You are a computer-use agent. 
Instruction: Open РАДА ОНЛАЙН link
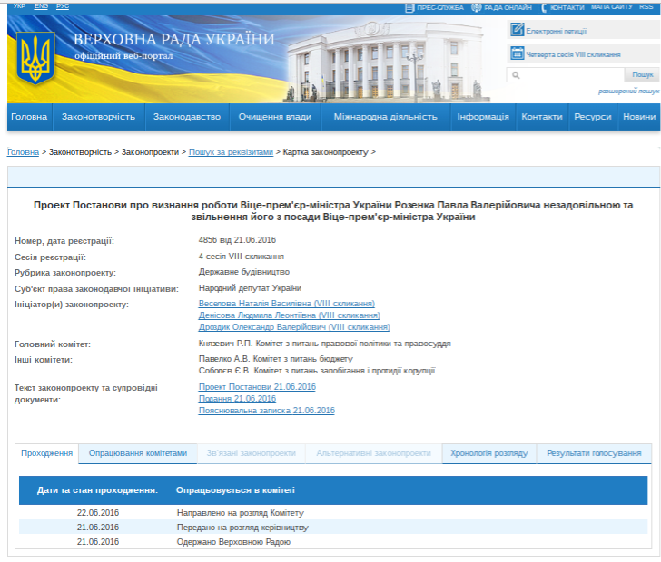click(x=508, y=7)
